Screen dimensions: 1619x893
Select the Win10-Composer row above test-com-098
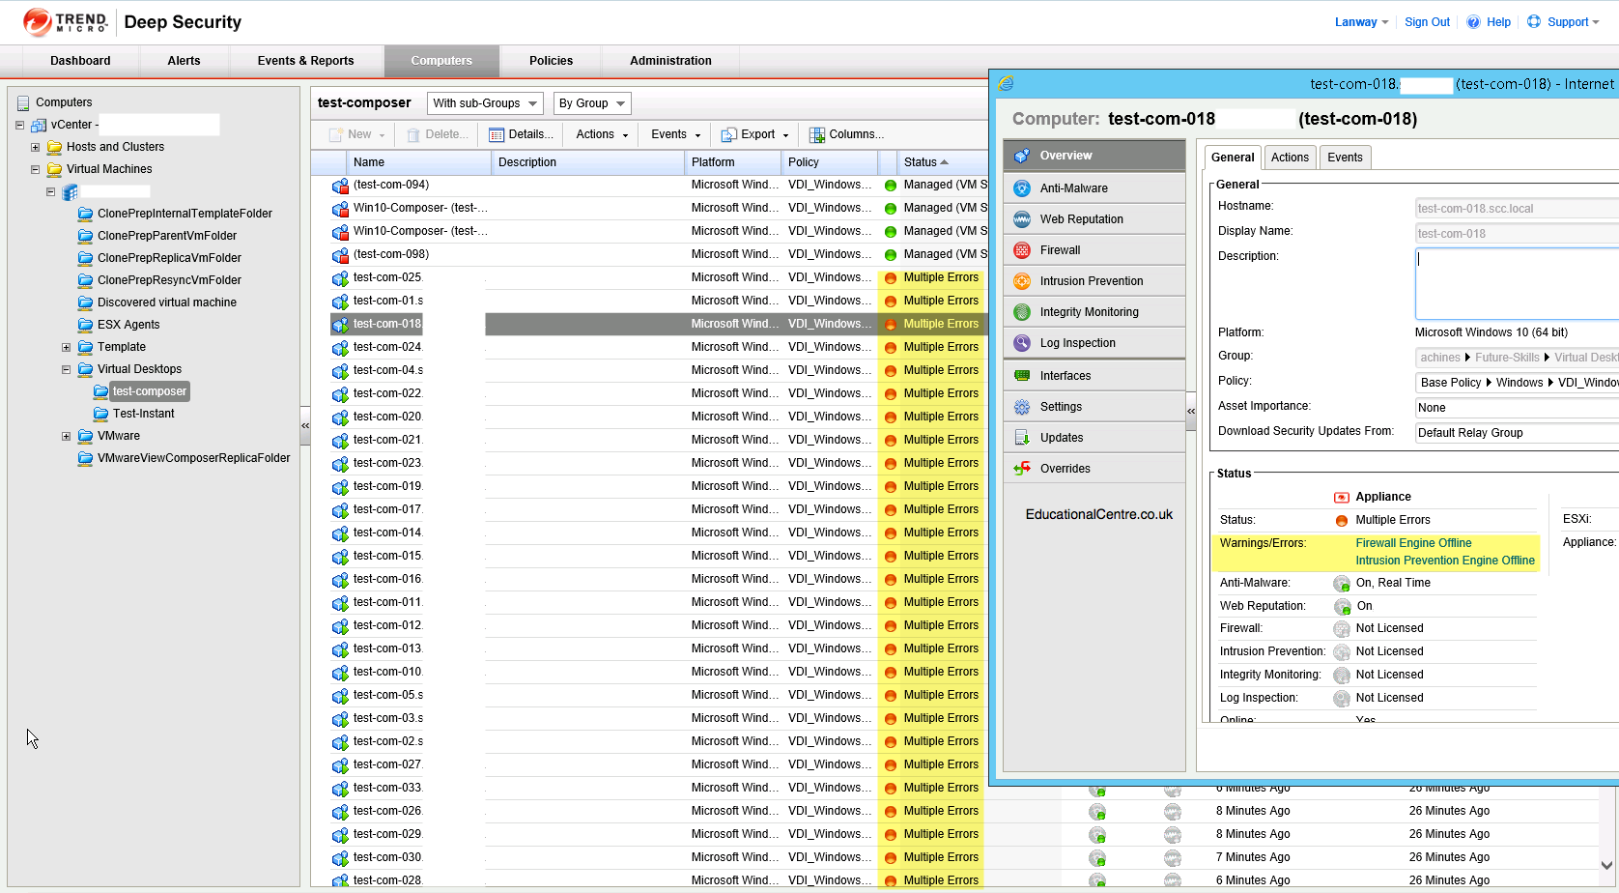[x=659, y=231]
